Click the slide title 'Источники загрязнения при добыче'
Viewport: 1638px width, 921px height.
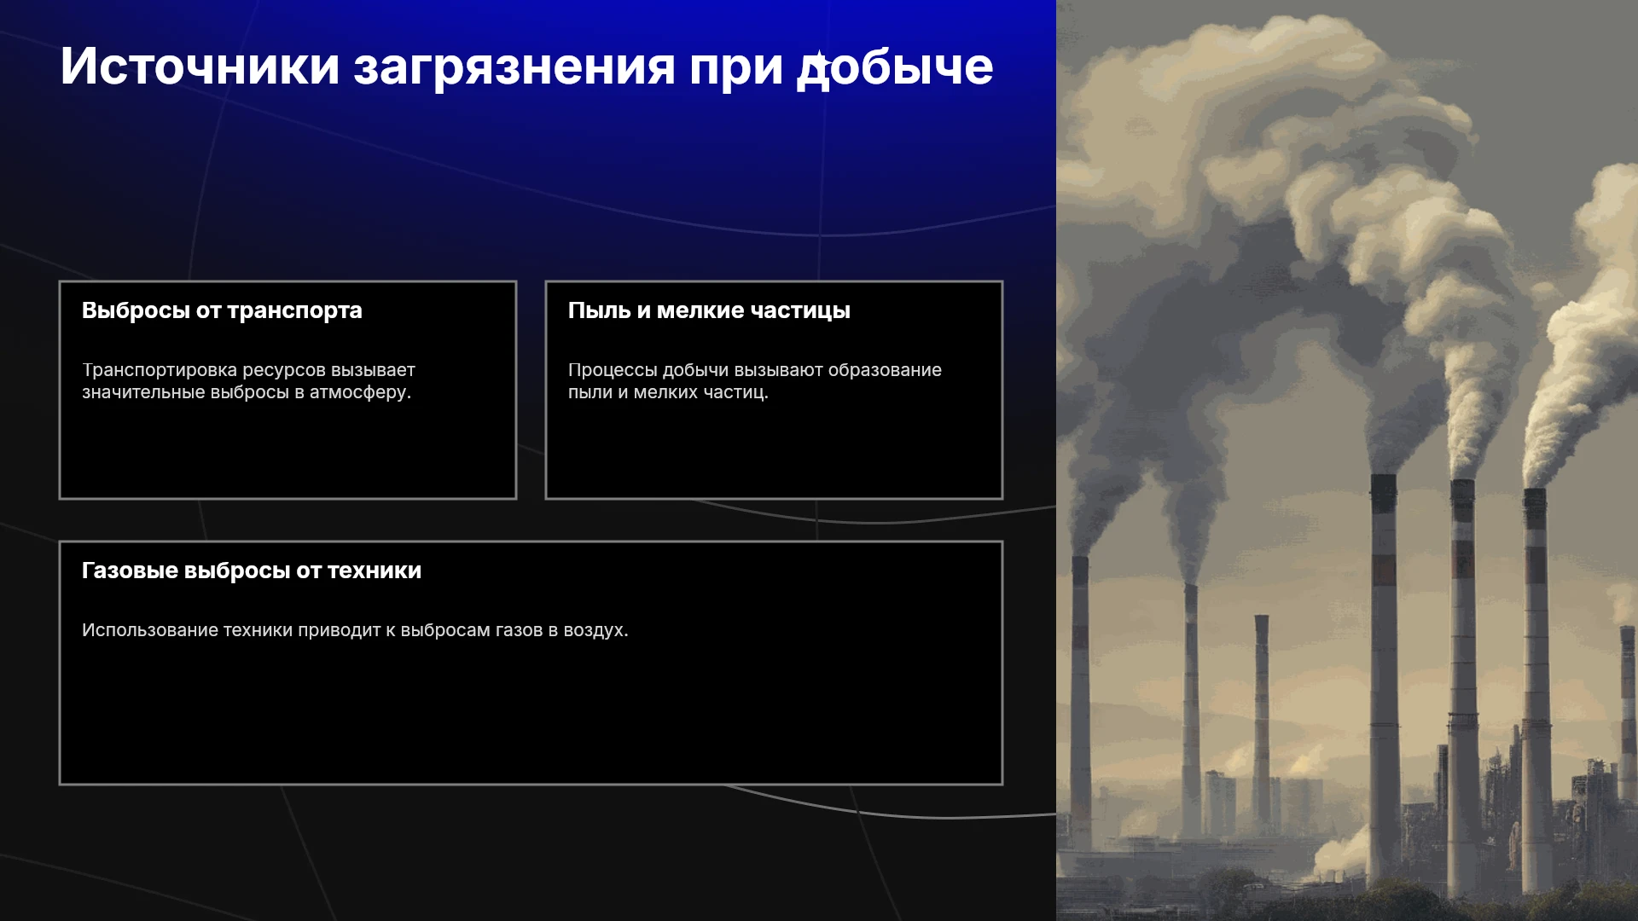click(x=526, y=67)
